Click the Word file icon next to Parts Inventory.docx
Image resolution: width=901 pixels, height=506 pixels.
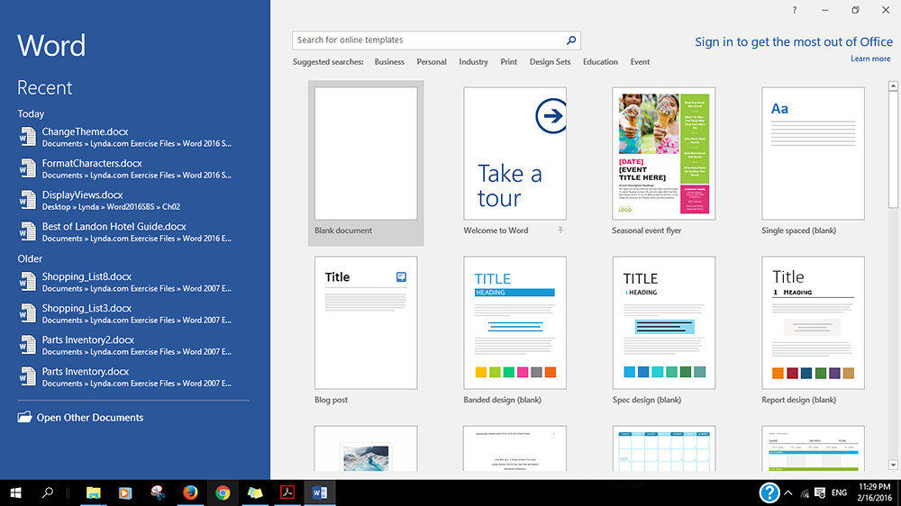coord(27,376)
